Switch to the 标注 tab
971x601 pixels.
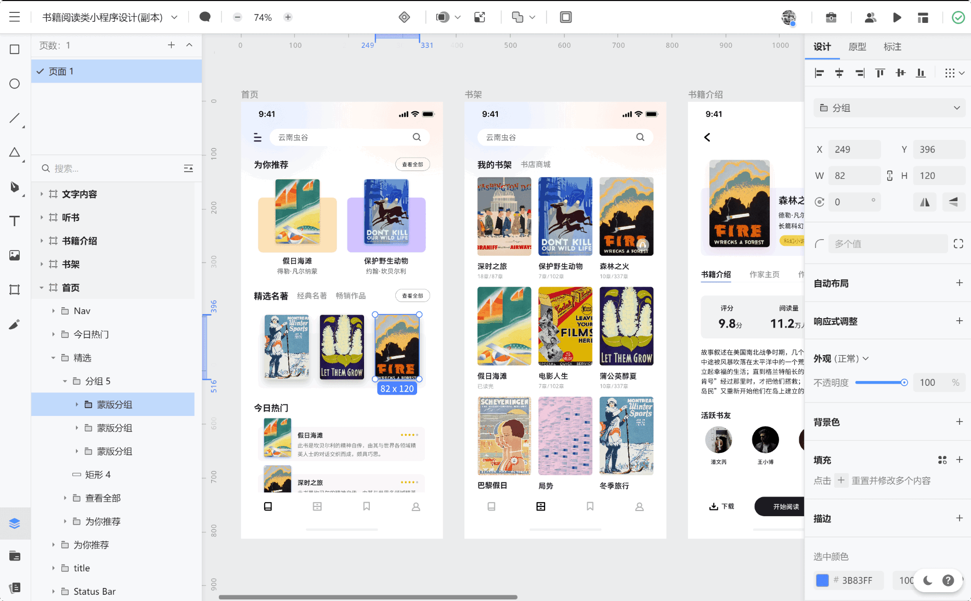[892, 47]
